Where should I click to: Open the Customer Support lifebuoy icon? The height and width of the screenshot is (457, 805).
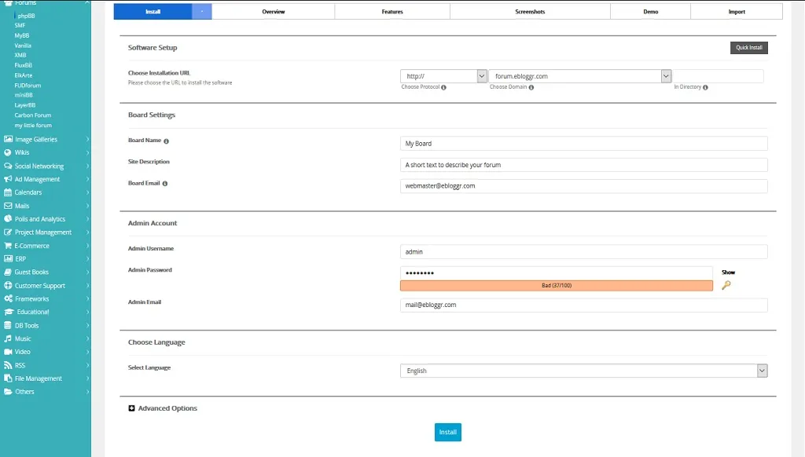(8, 285)
